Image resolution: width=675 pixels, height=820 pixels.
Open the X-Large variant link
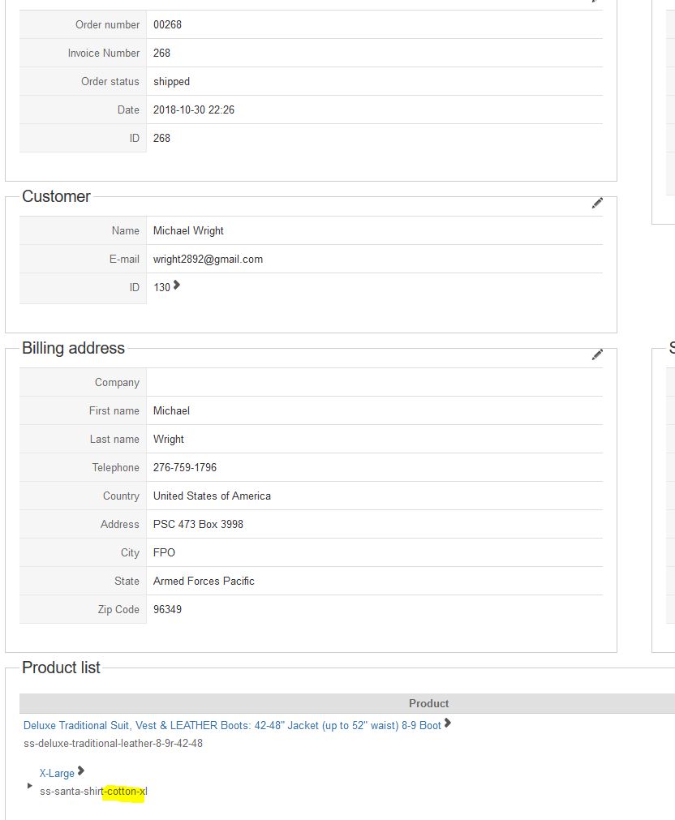57,773
